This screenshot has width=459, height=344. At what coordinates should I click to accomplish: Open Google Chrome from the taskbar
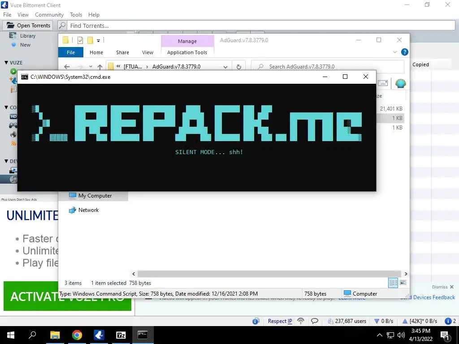point(77,335)
